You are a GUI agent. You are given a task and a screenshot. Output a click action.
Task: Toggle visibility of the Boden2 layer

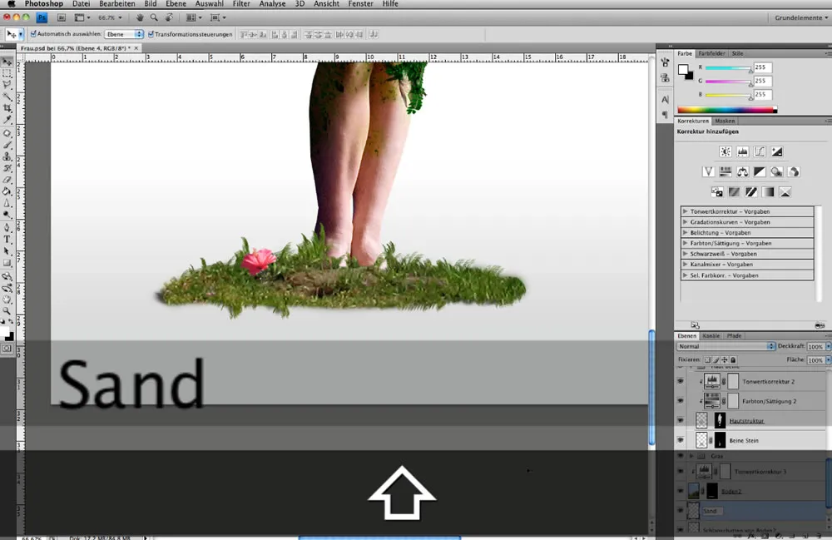click(x=680, y=490)
